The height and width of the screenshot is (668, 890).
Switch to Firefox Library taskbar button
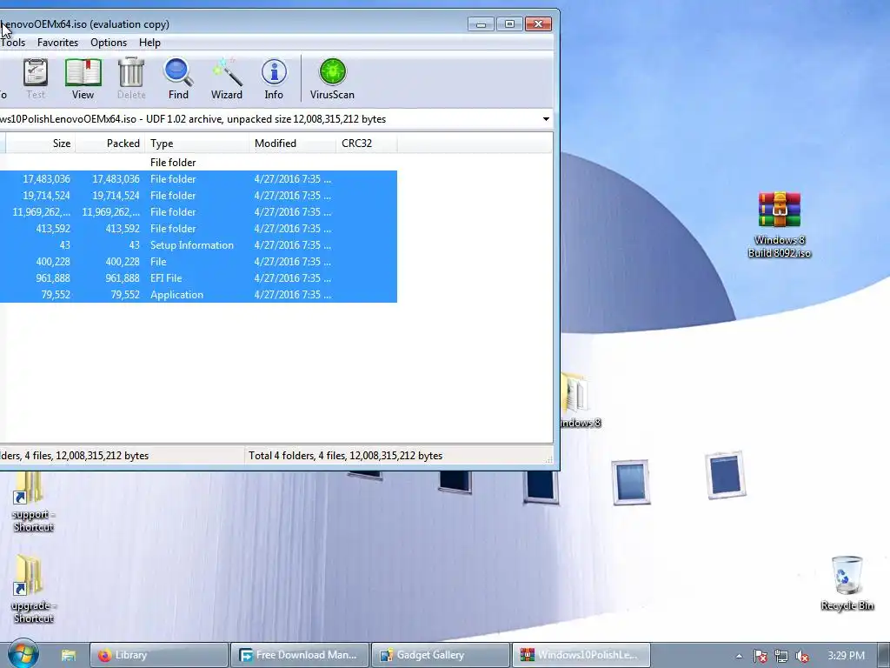159,655
